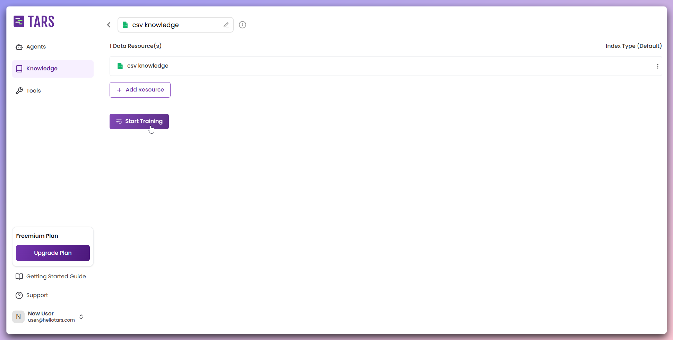Go back with the left chevron arrow
Viewport: 673px width, 340px height.
tap(109, 25)
